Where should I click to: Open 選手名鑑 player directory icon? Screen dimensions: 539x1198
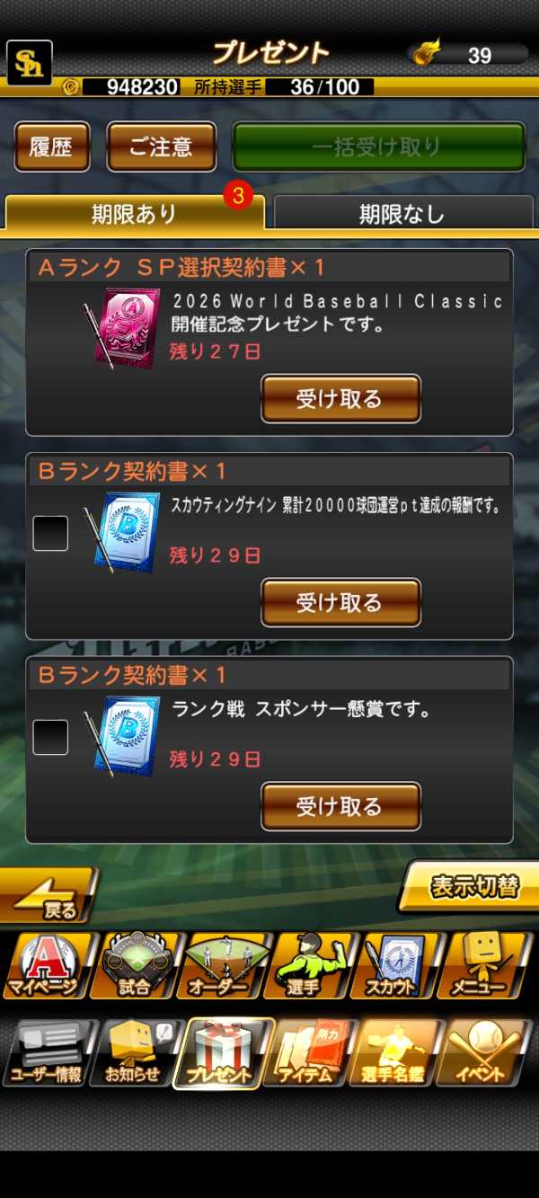click(397, 1053)
